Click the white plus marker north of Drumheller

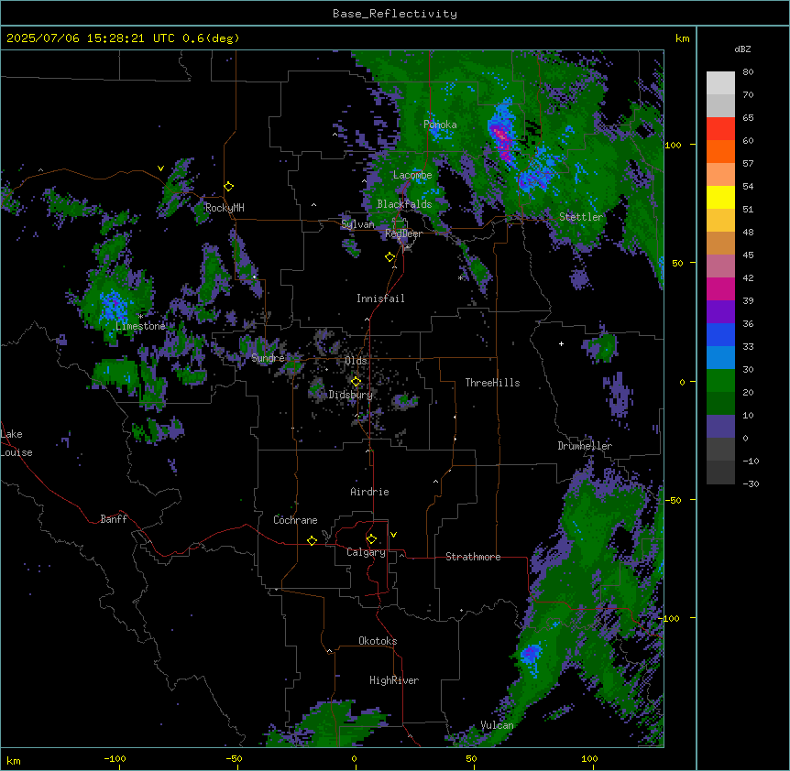click(561, 343)
